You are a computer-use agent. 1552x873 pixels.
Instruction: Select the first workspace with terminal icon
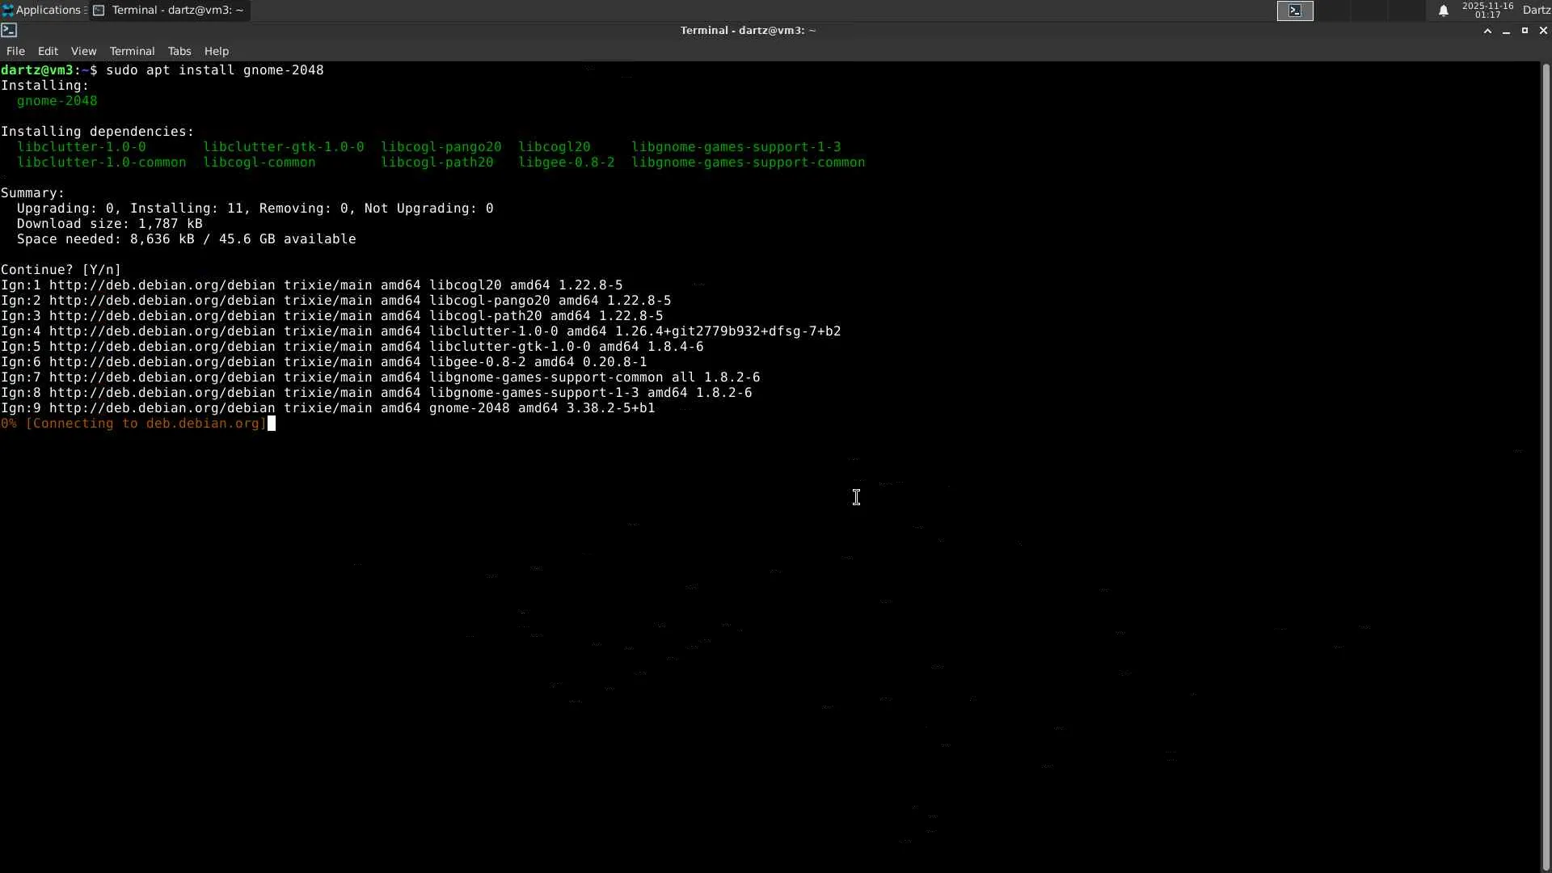(x=1295, y=11)
